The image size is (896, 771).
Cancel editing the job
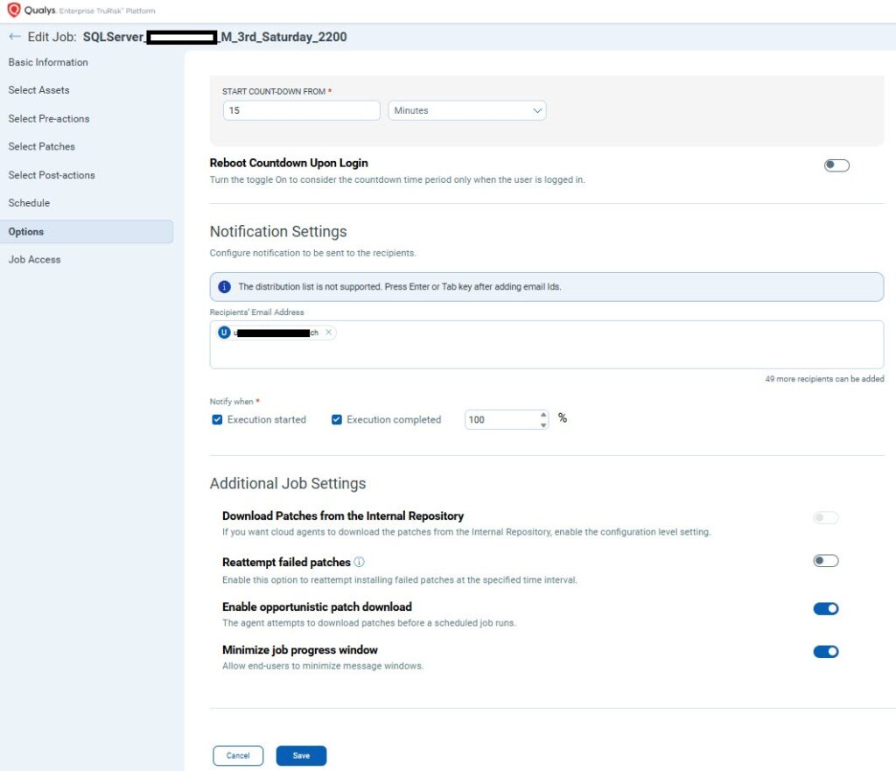(238, 755)
